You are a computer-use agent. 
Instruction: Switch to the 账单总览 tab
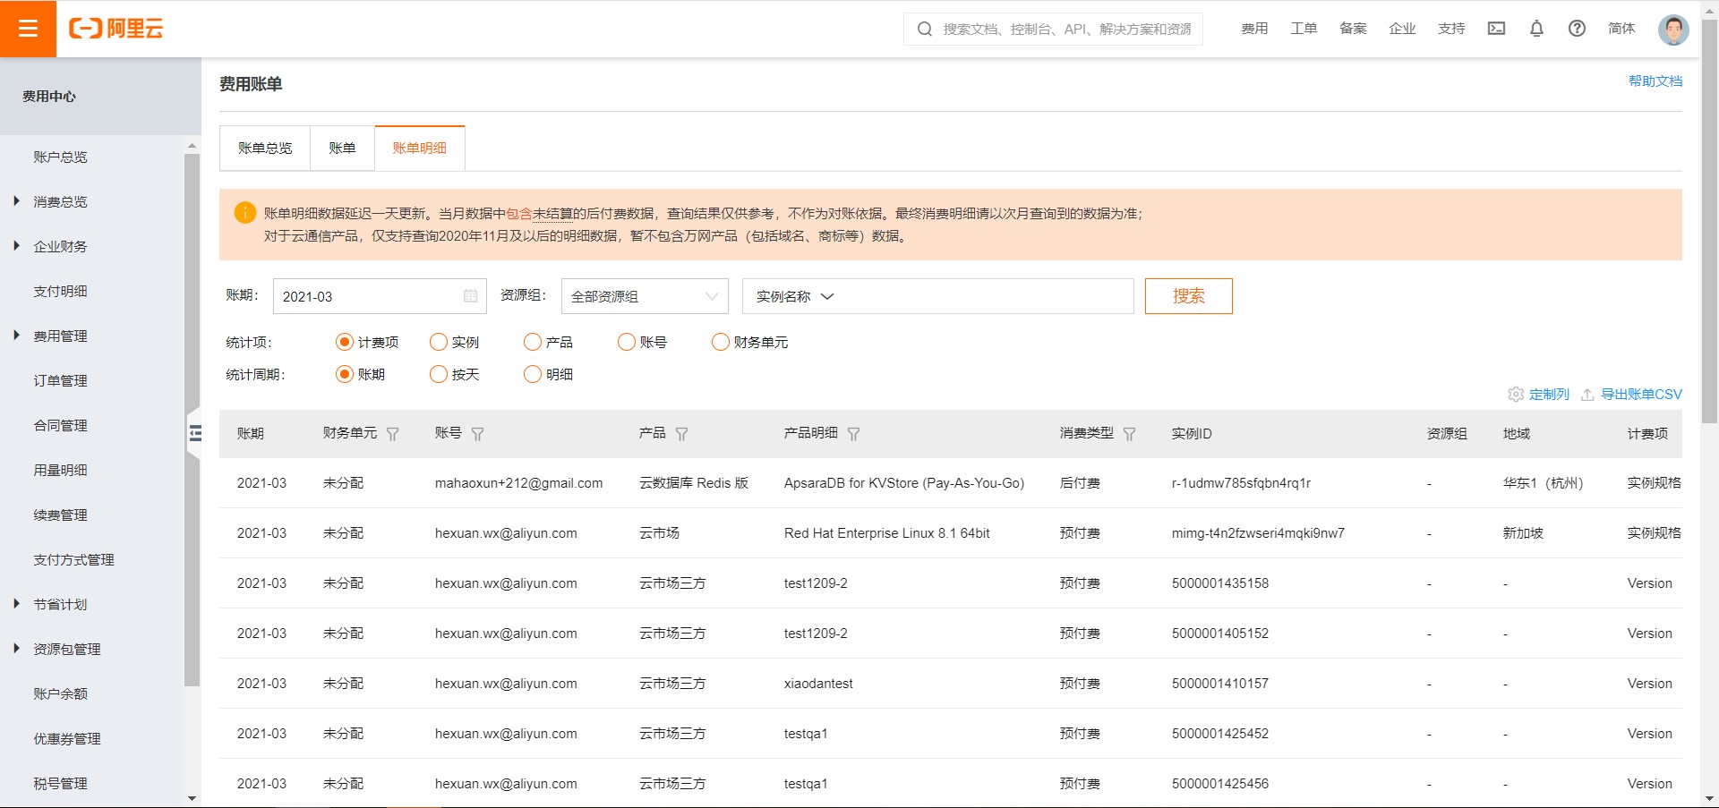(x=265, y=148)
